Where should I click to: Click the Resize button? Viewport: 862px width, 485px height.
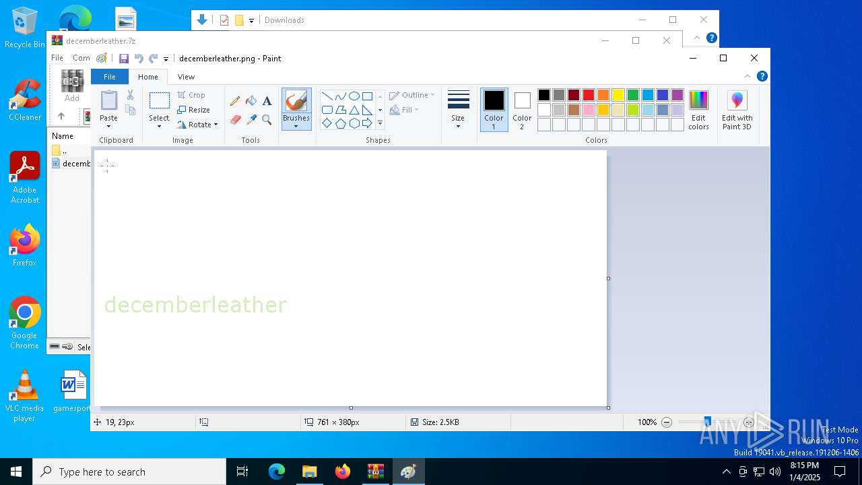(x=194, y=110)
